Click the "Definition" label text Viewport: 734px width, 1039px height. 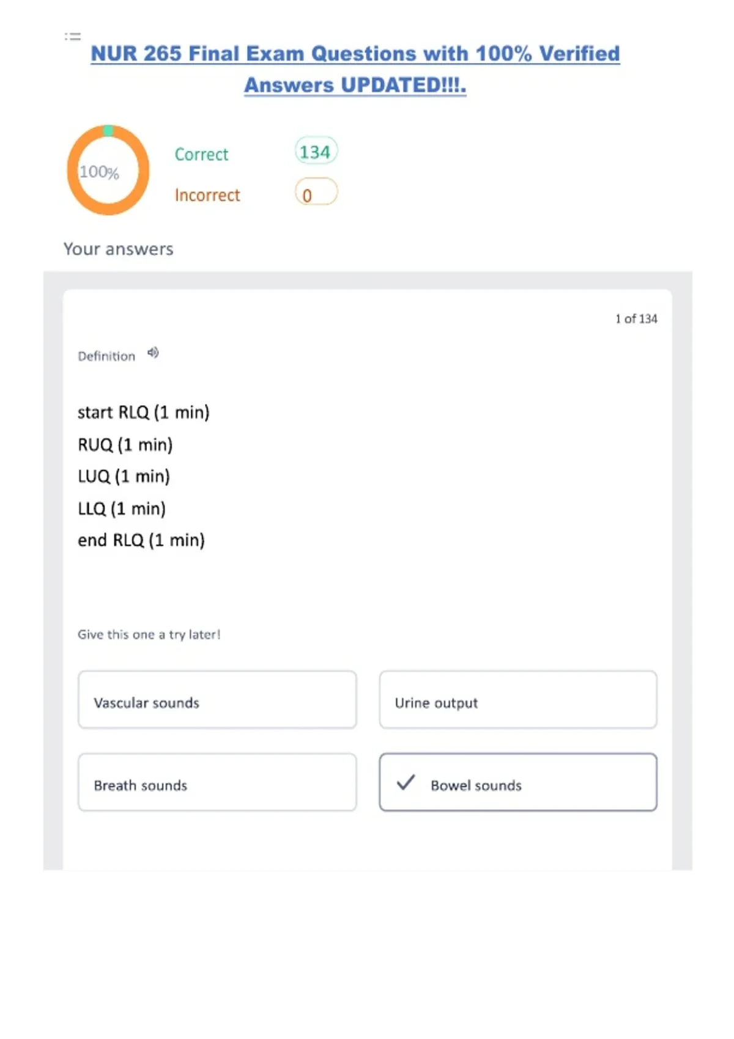point(106,356)
